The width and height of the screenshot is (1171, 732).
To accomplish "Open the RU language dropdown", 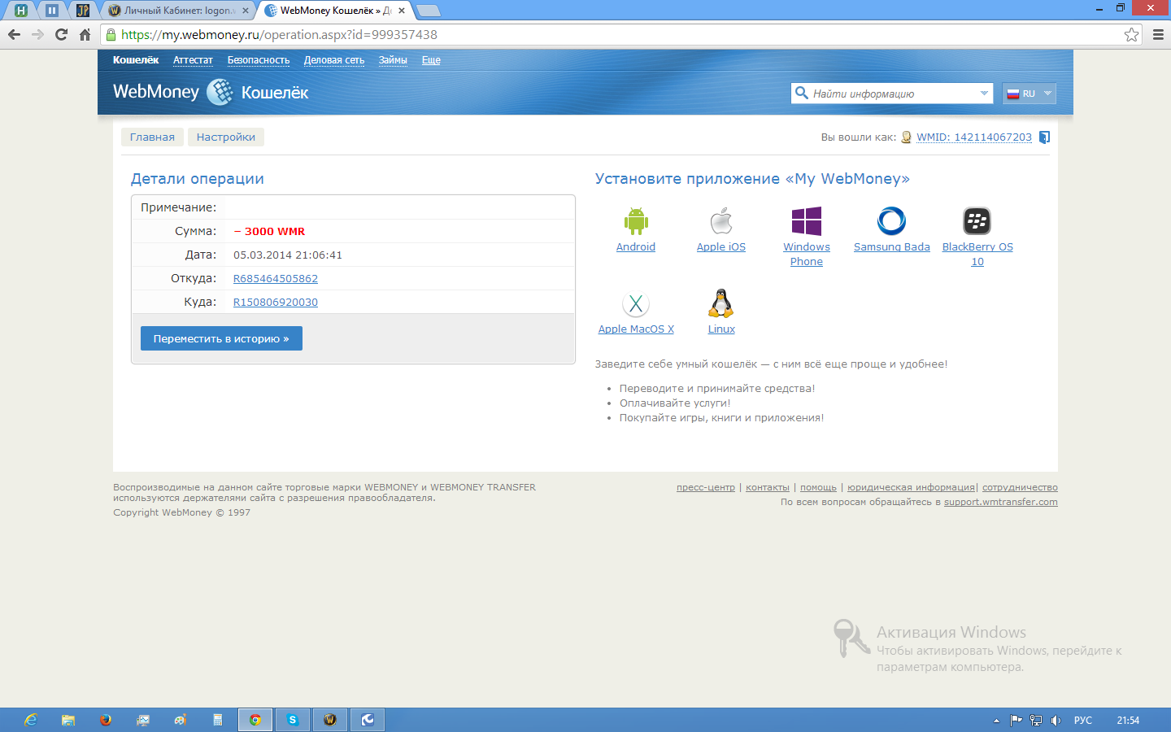I will (1030, 94).
